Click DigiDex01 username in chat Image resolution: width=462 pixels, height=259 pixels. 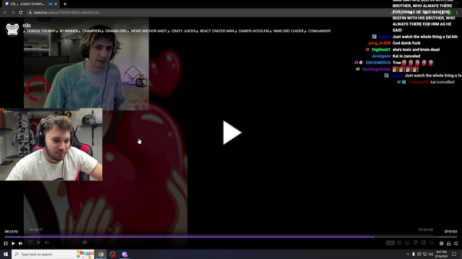point(381,50)
